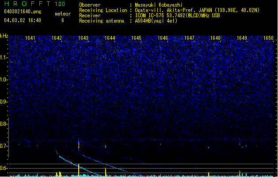Click the HROFFT 1.0.0 title text

coord(35,4)
